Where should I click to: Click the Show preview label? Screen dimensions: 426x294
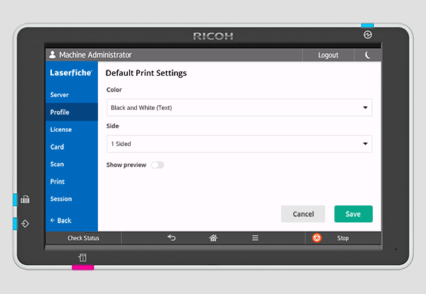pos(126,165)
